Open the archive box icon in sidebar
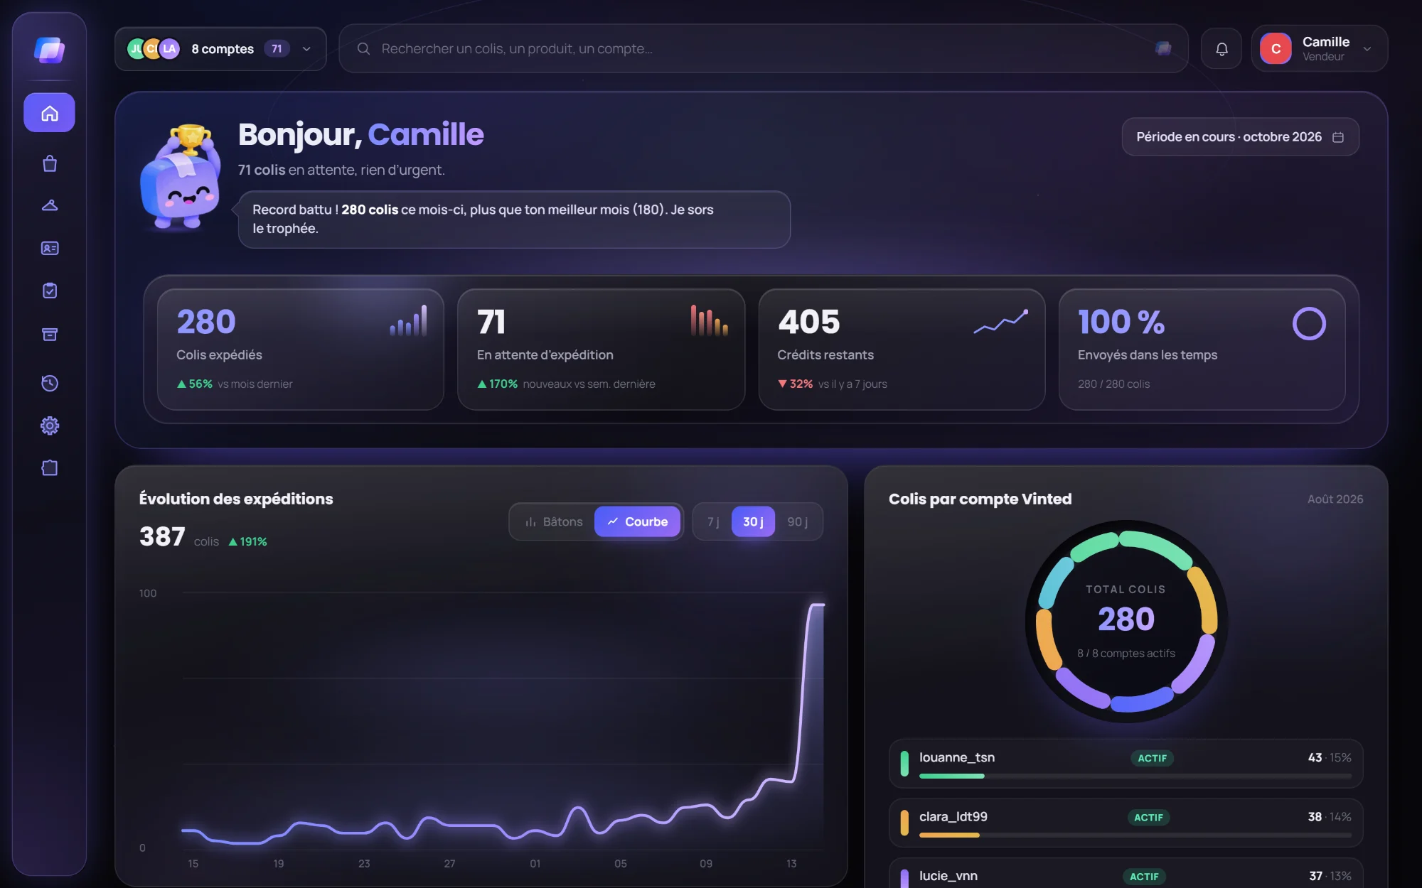1422x888 pixels. pyautogui.click(x=49, y=334)
